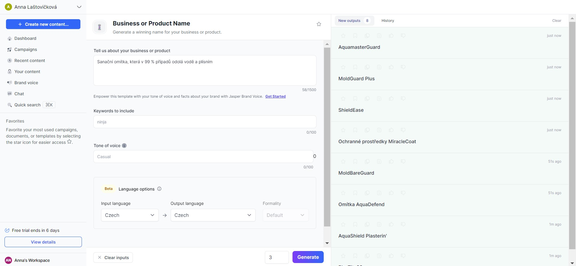Viewport: 576px width, 266px height.
Task: Copy the ShieldEase output to clipboard
Action: [367, 99]
